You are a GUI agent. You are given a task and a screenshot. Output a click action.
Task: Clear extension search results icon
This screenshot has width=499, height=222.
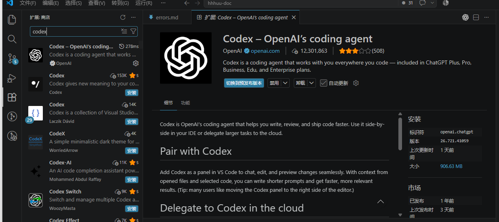(x=124, y=31)
